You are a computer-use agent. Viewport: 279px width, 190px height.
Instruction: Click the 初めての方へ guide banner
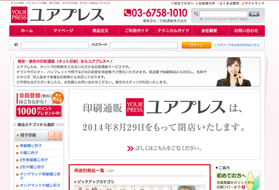(x=238, y=180)
